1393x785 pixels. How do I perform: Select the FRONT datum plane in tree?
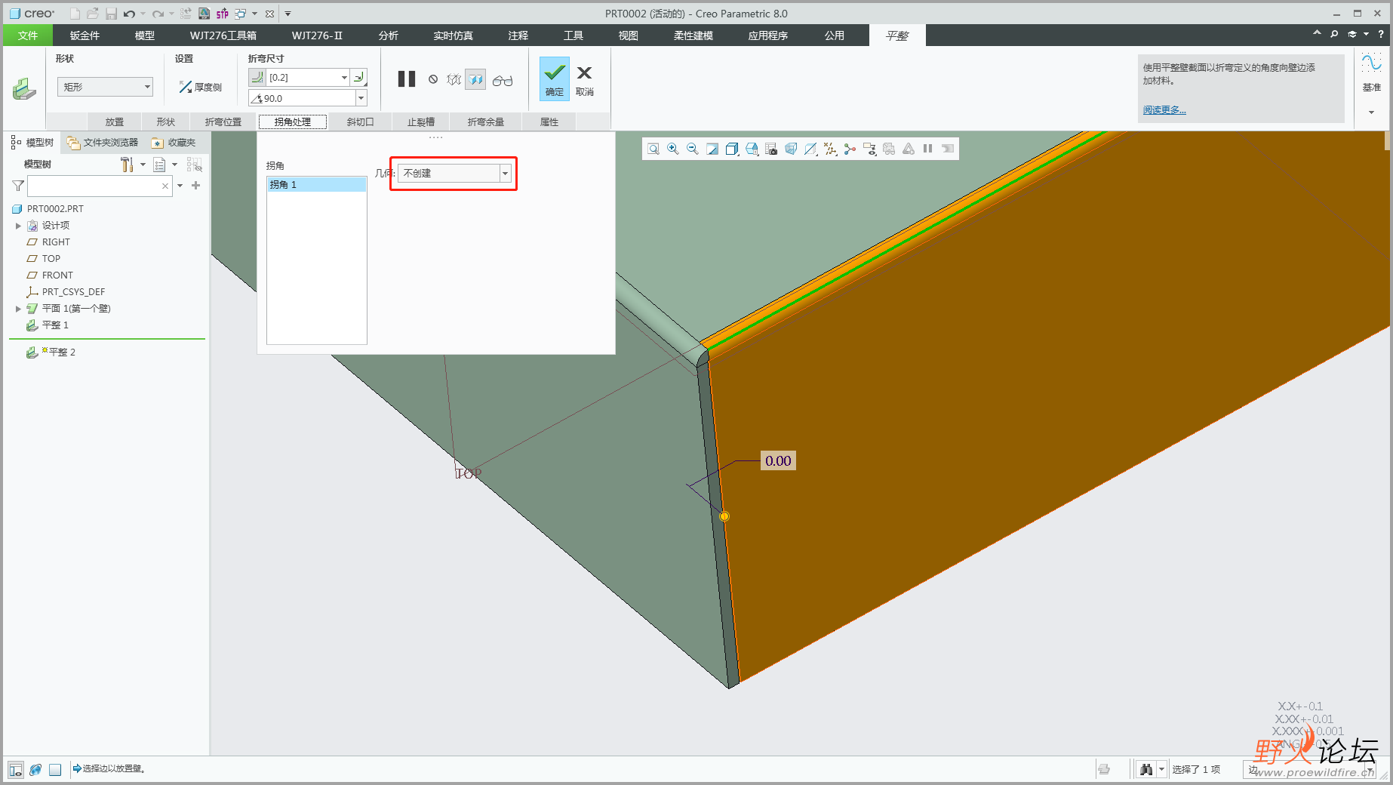[57, 276]
